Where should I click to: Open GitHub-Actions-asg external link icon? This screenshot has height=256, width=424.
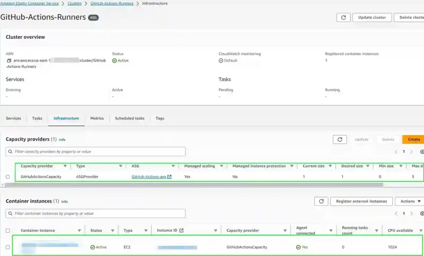(169, 176)
